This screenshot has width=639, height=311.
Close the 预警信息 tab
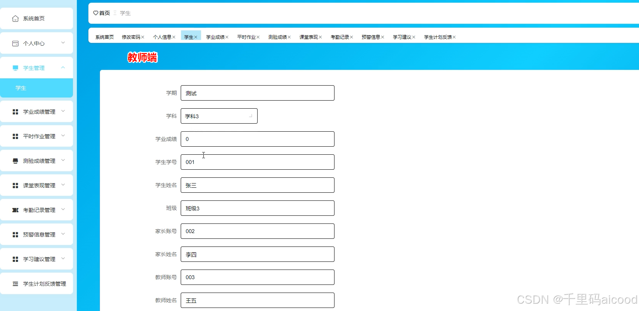pos(383,37)
